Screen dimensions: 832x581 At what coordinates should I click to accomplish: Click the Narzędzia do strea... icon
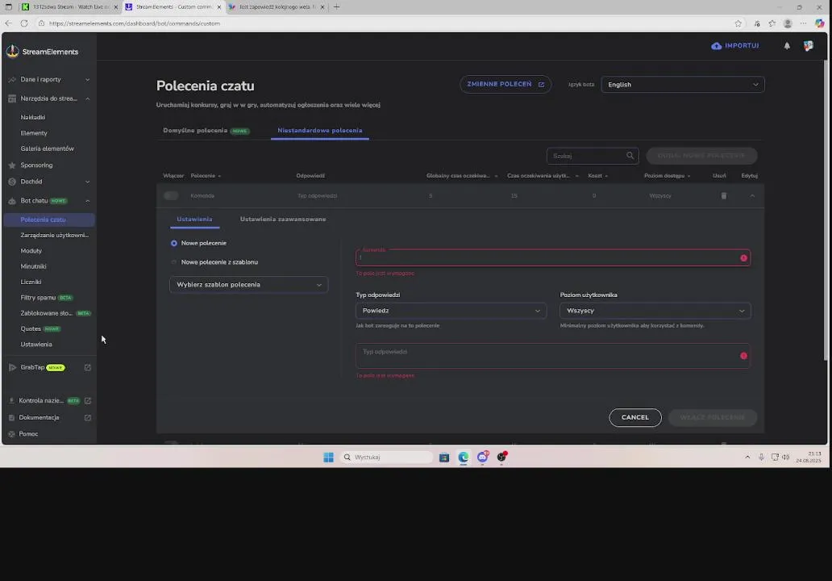coord(11,98)
